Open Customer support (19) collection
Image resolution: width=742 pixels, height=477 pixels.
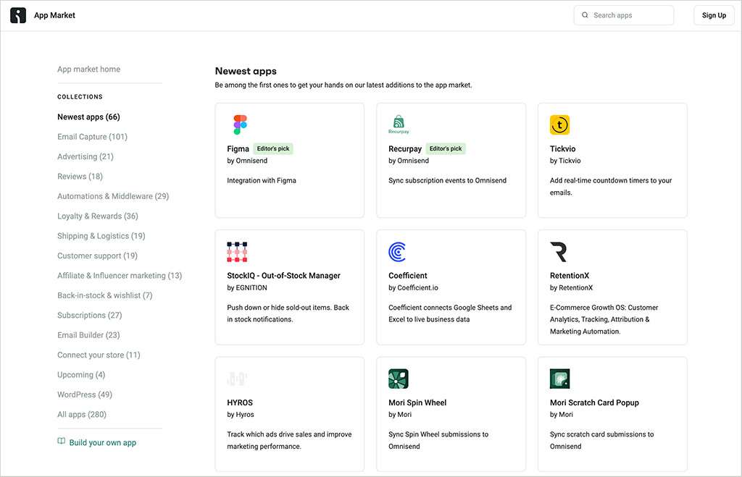coord(98,256)
